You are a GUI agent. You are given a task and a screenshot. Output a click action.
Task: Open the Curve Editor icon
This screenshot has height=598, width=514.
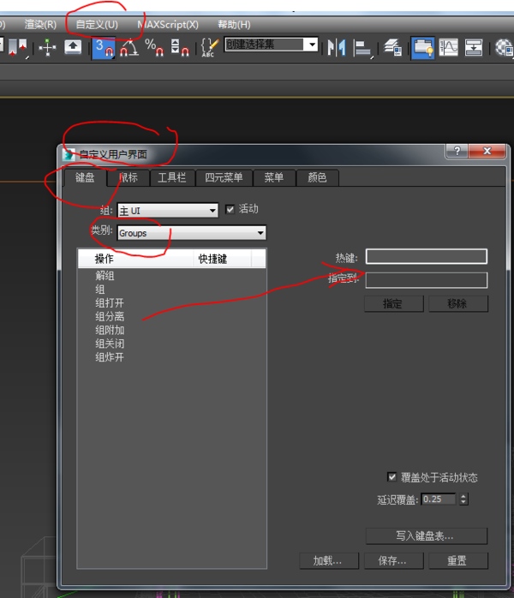tap(448, 48)
